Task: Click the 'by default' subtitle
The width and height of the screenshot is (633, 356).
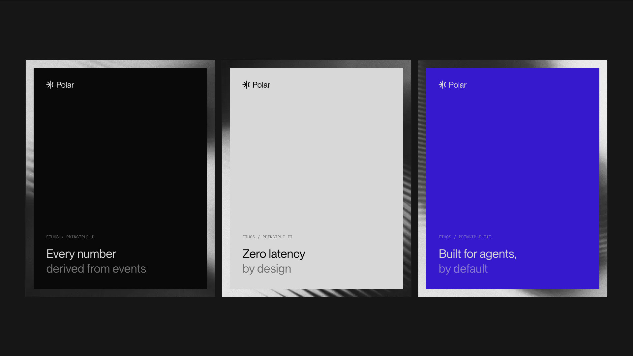Action: [x=463, y=269]
